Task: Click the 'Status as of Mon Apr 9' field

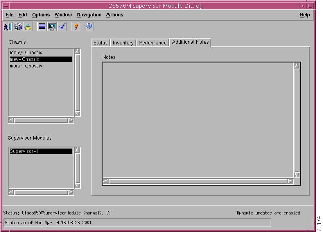Action: click(x=137, y=223)
